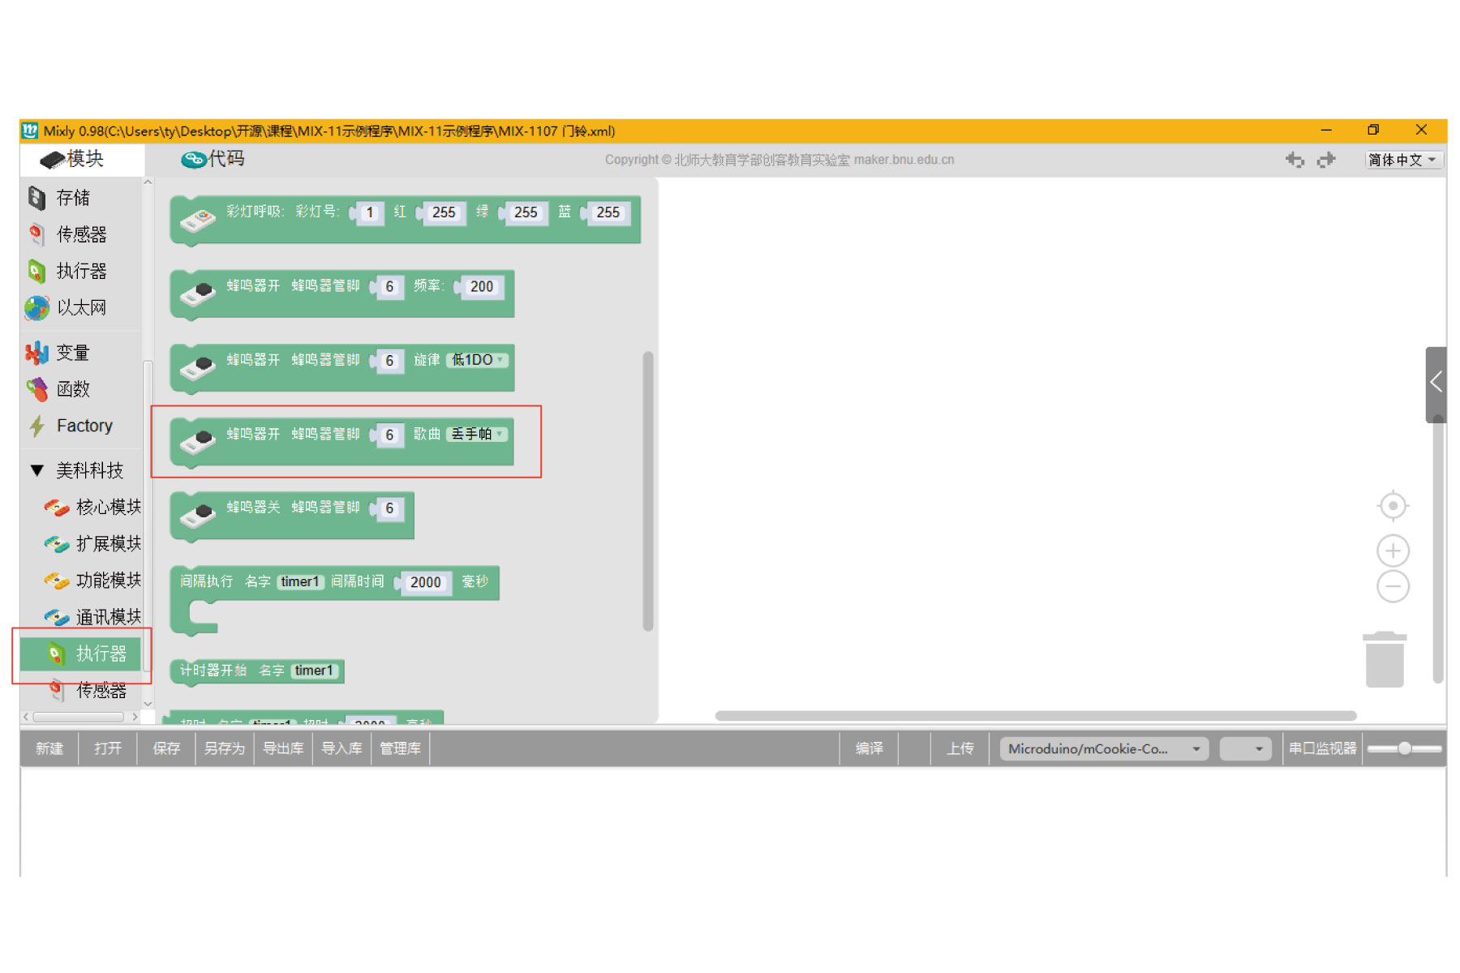Open the Factory lightning category
Screen dimensions: 1460x973
pyautogui.click(x=84, y=426)
